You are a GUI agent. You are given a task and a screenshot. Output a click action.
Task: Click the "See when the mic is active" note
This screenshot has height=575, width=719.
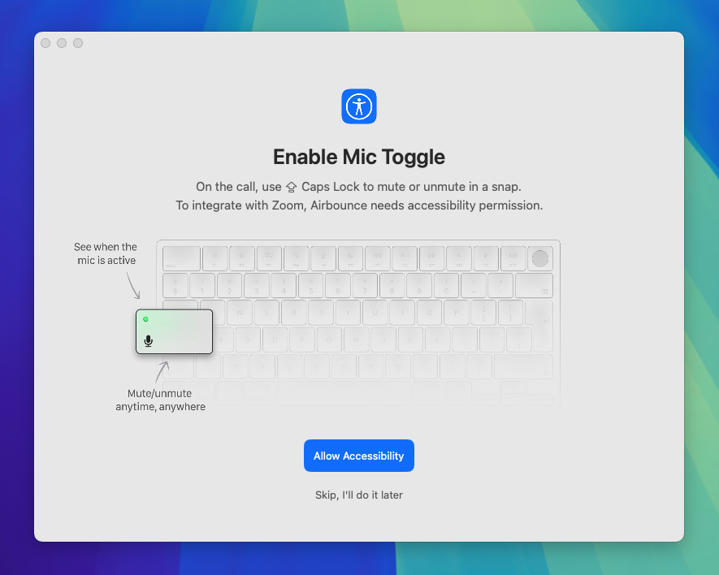106,253
